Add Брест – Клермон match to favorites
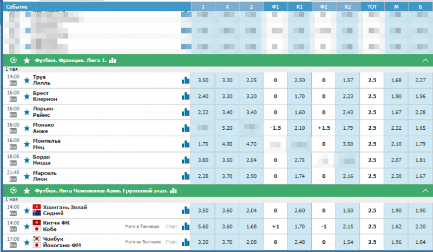This screenshot has width=433, height=252. click(27, 97)
